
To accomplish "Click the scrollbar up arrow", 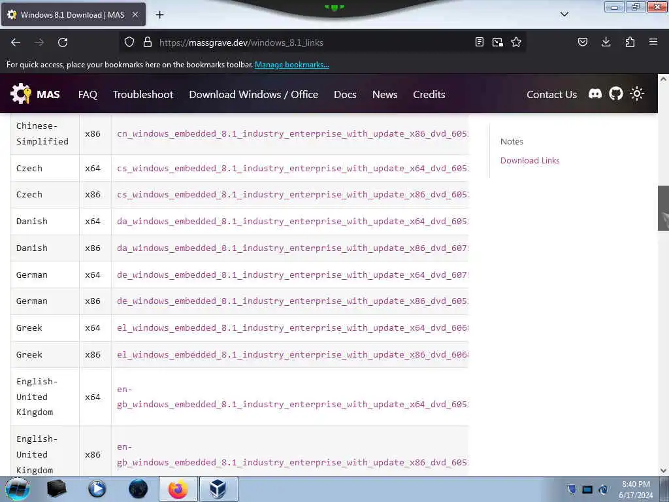I will click(663, 79).
